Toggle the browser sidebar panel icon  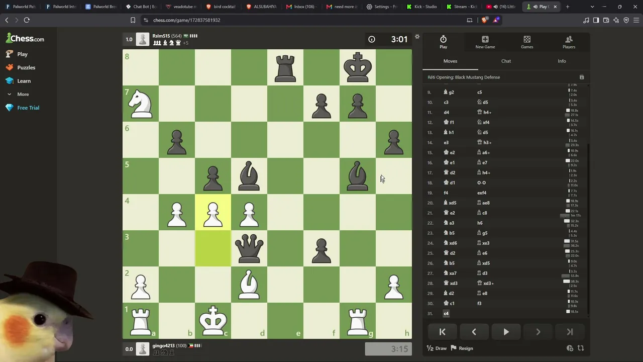[x=596, y=20]
